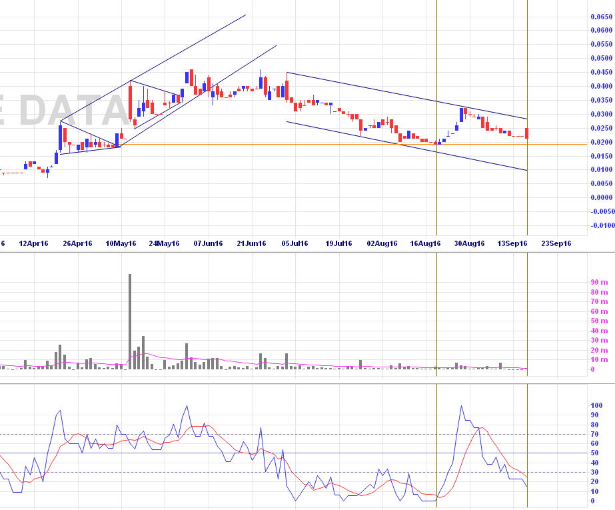Click the 50 m volume axis label
Screen dimensions: 615x510
coord(599,321)
